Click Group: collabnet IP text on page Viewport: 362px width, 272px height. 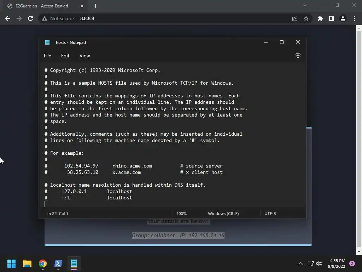[x=178, y=236]
